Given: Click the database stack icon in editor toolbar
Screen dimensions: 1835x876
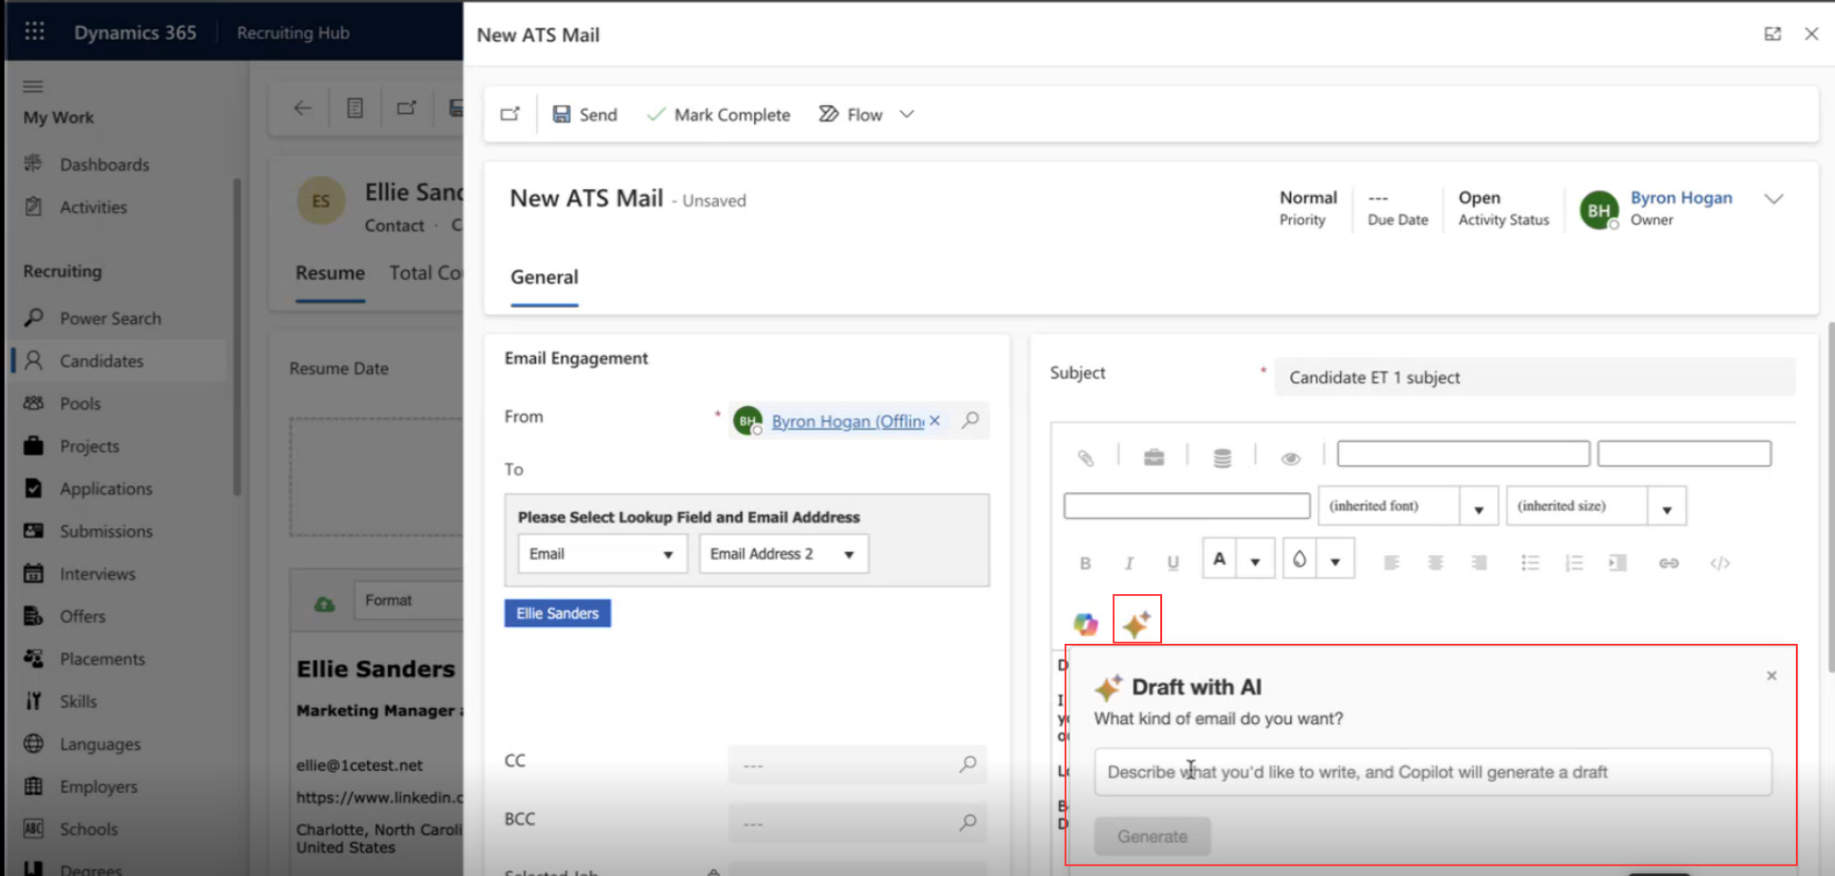Looking at the screenshot, I should tap(1222, 458).
